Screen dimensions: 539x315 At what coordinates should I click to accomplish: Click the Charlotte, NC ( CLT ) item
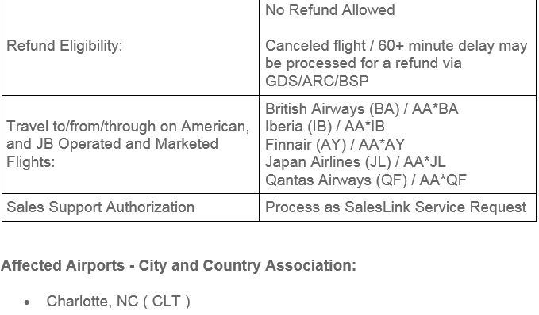tap(118, 302)
